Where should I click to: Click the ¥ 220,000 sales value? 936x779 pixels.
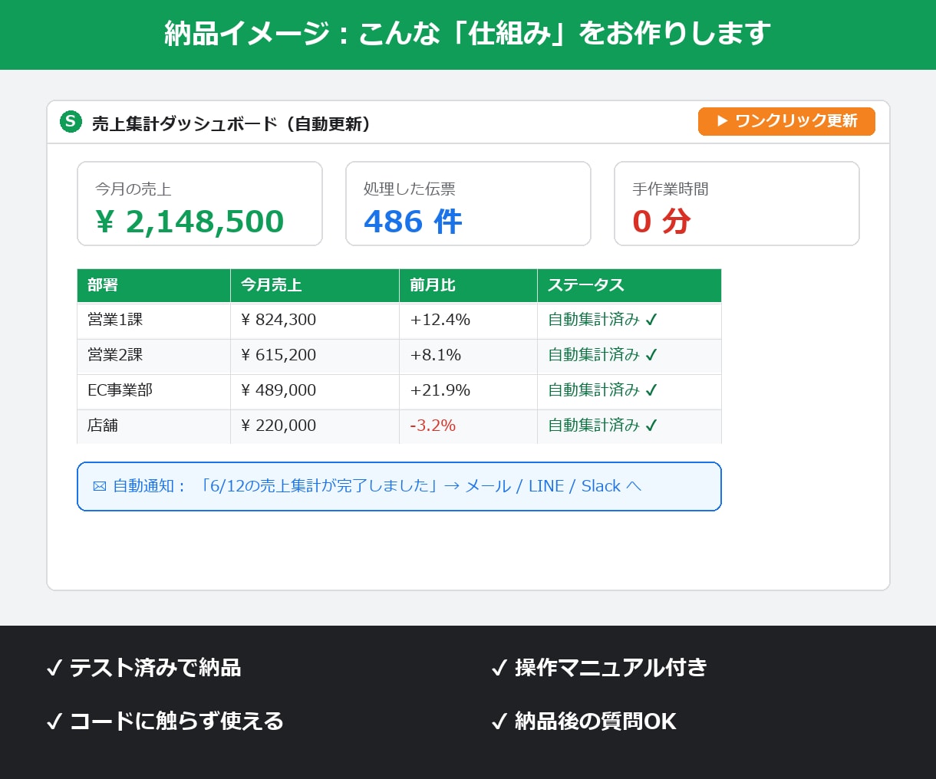pyautogui.click(x=278, y=426)
